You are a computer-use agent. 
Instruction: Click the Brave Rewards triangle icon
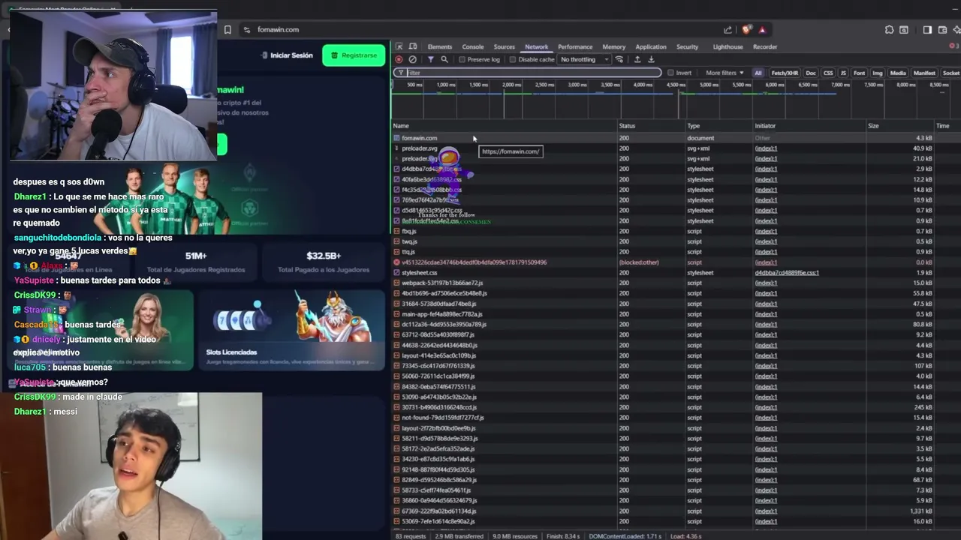pyautogui.click(x=762, y=30)
